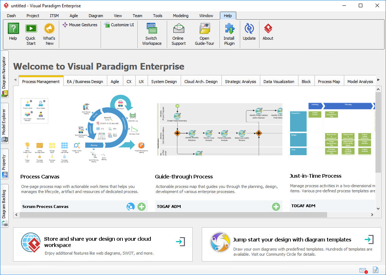Switch to System Design tab
This screenshot has width=386, height=275.
(x=164, y=81)
